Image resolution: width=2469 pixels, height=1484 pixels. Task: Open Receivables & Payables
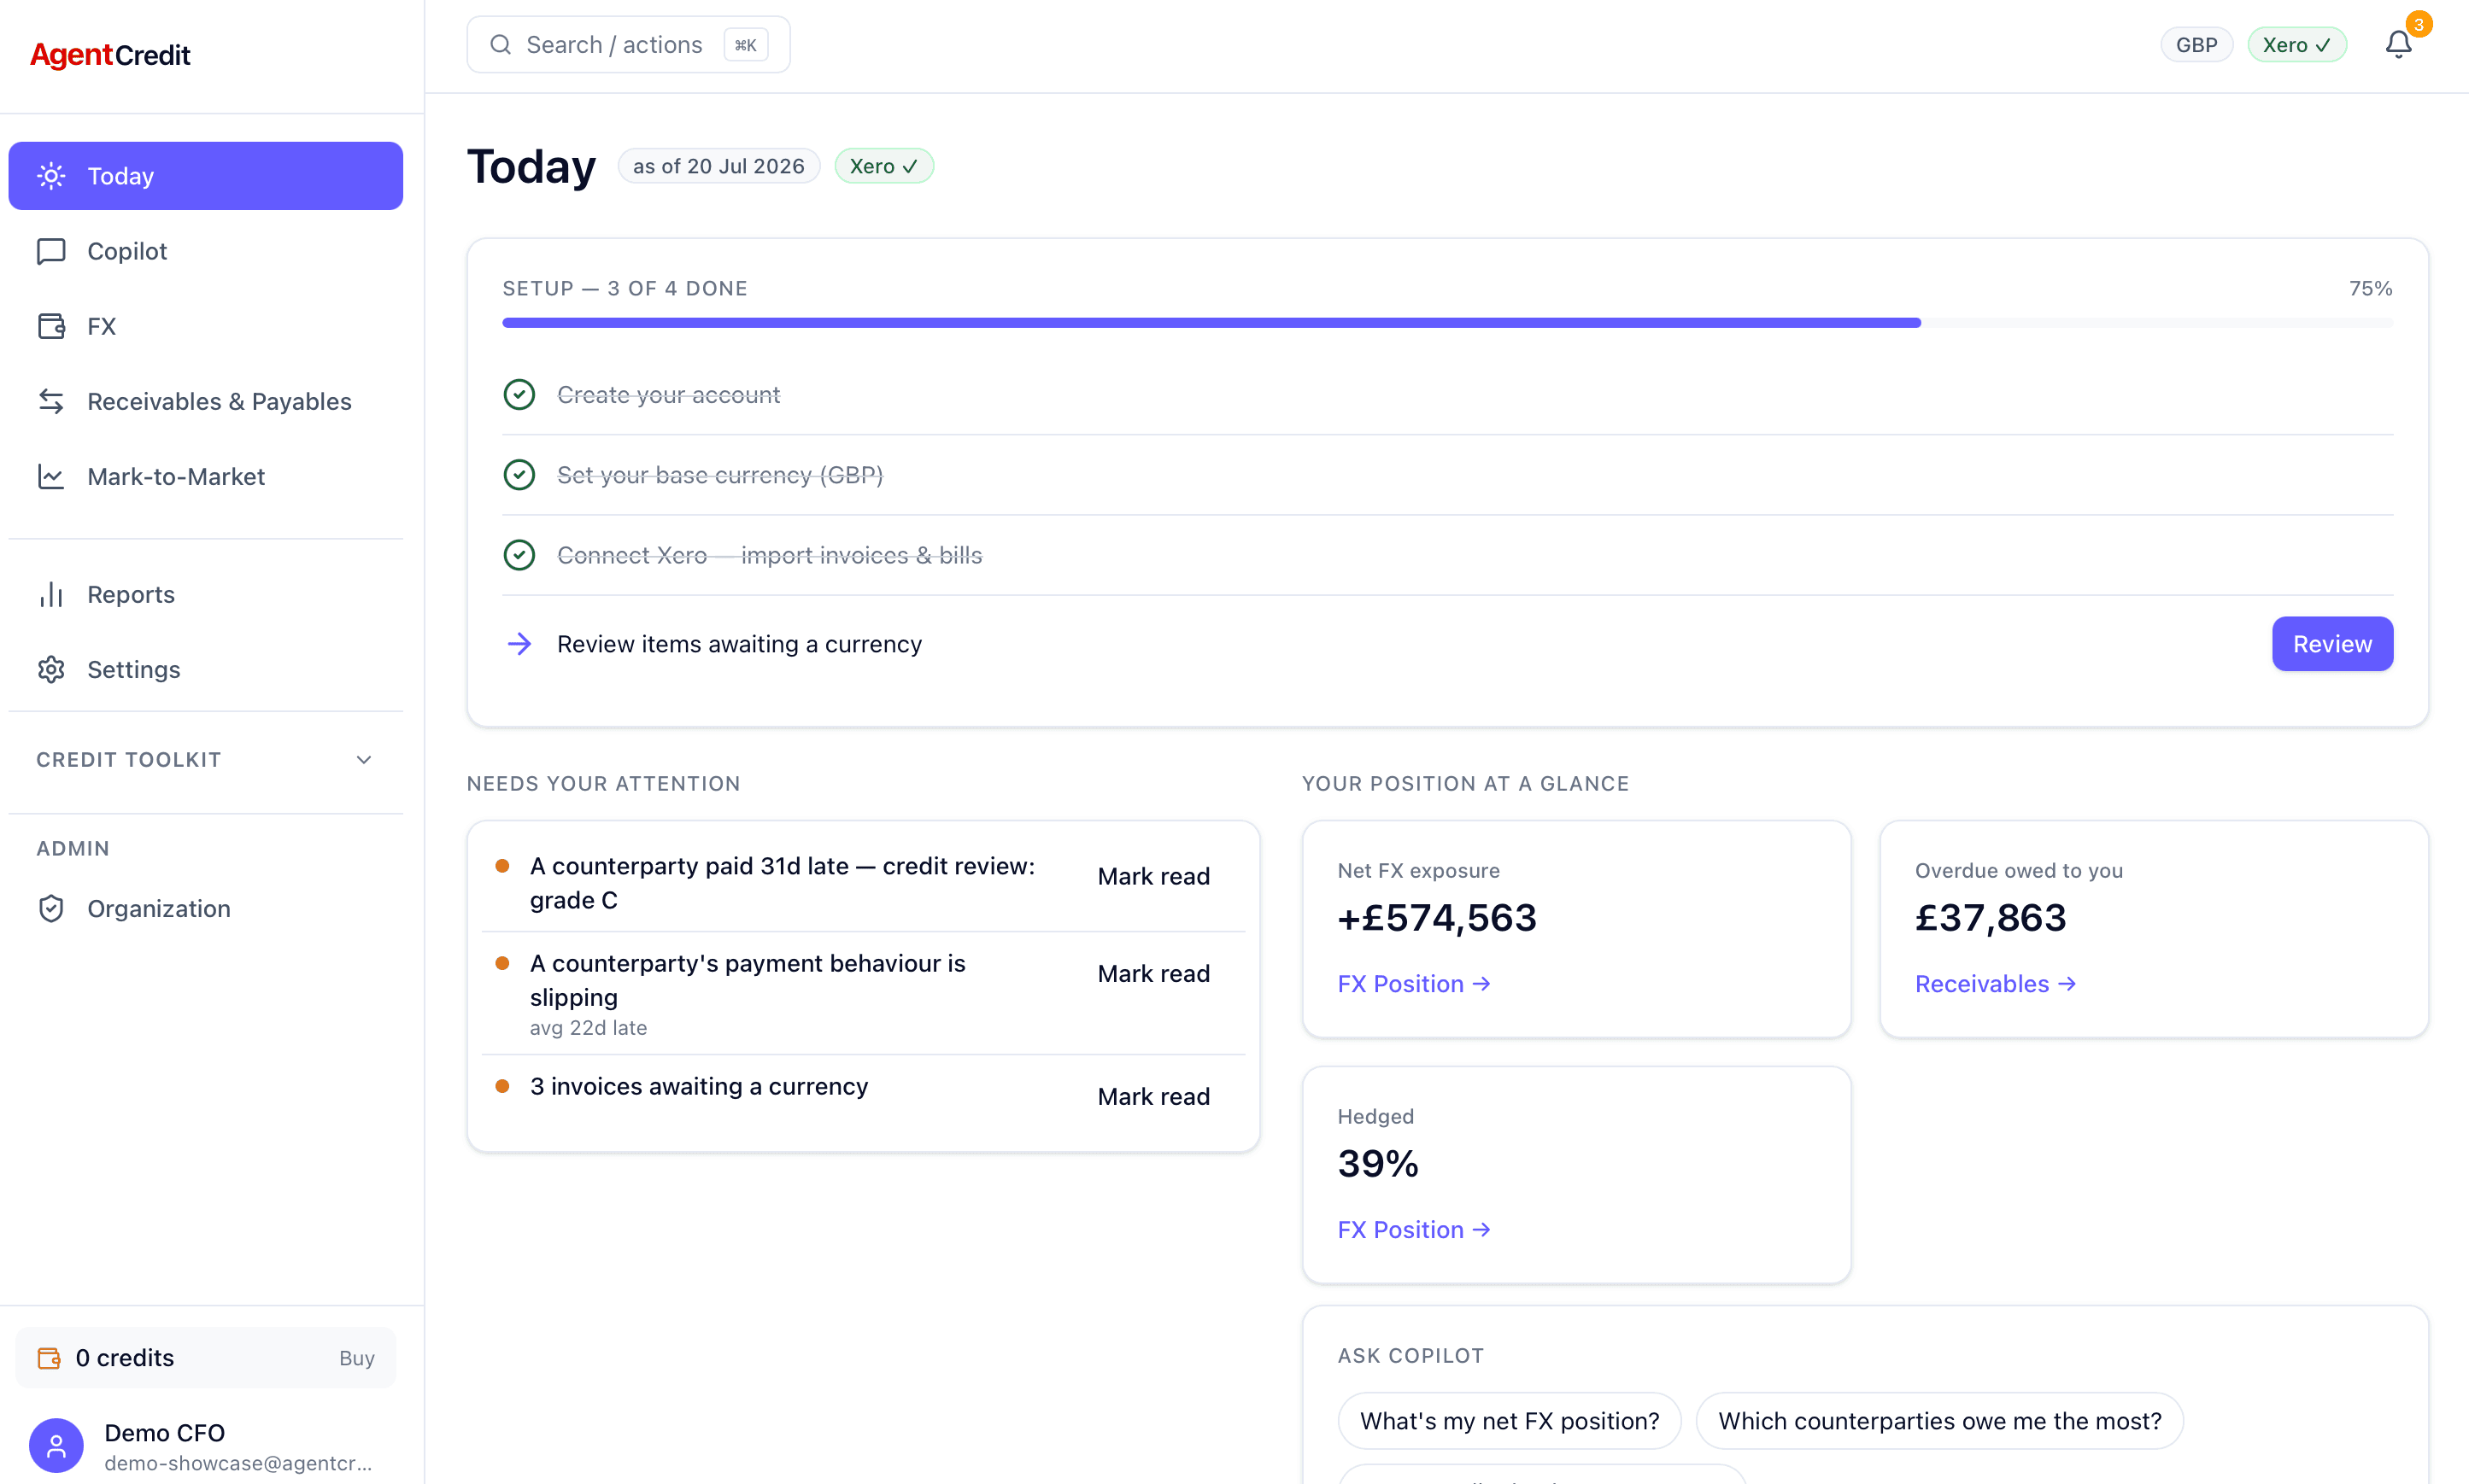pos(205,401)
